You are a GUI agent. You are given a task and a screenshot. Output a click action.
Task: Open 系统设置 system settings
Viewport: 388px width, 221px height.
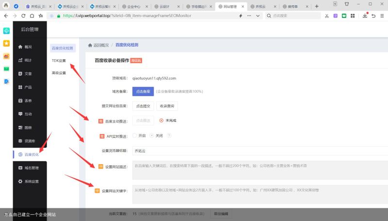pyautogui.click(x=29, y=181)
